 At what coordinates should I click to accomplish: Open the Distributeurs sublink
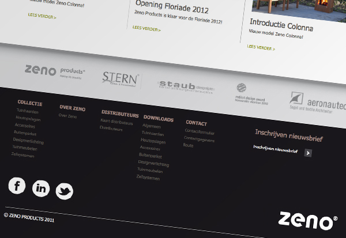(111, 129)
